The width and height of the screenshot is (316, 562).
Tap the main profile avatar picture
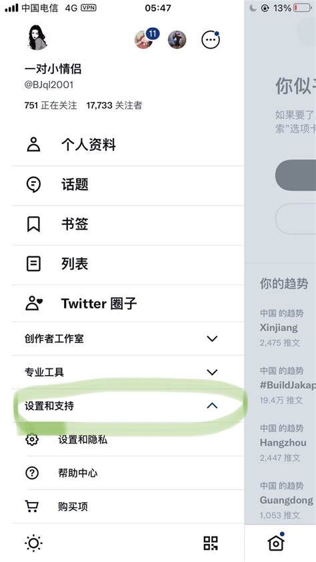pos(37,37)
